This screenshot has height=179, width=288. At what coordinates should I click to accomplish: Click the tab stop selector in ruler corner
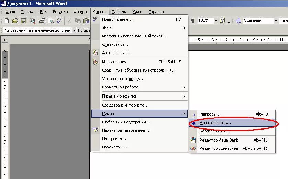(5, 40)
